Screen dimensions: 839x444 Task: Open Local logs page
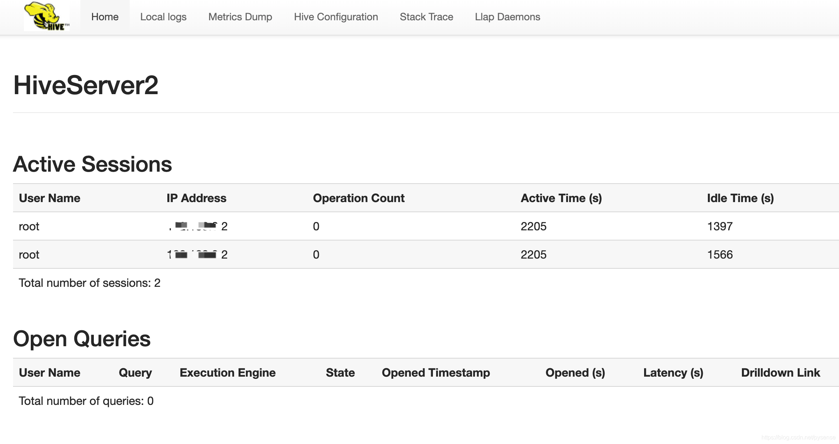[x=163, y=17]
